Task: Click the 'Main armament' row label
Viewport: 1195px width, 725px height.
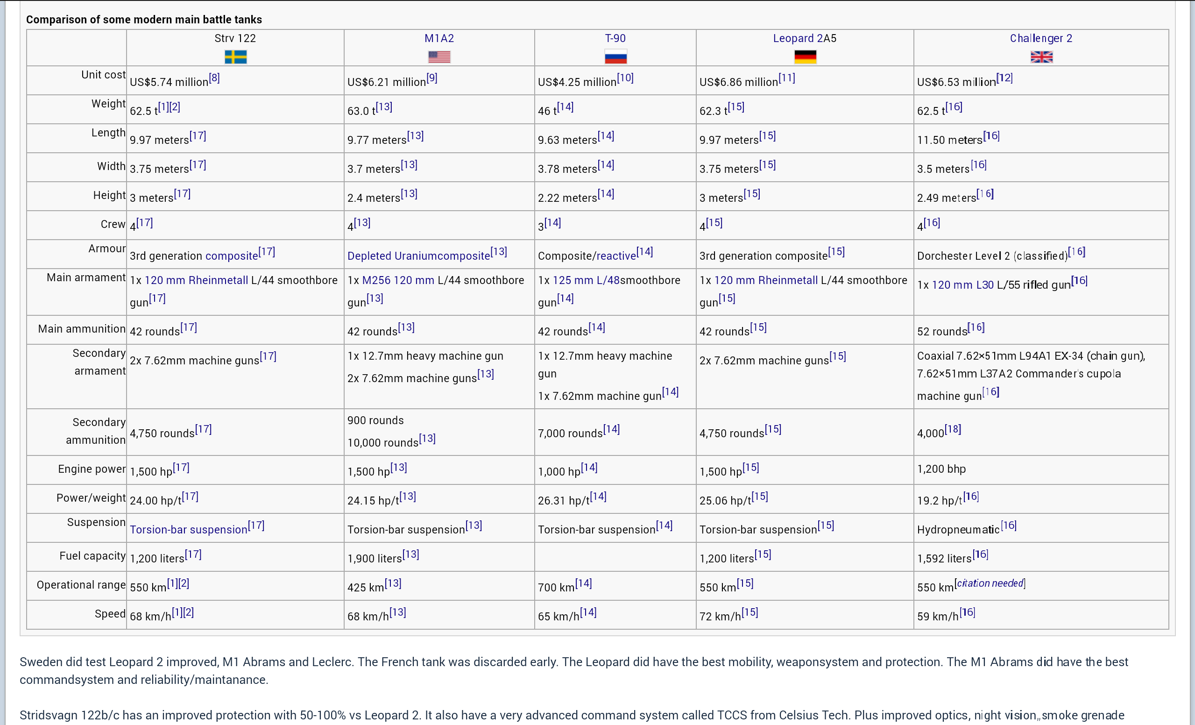Action: pyautogui.click(x=86, y=277)
